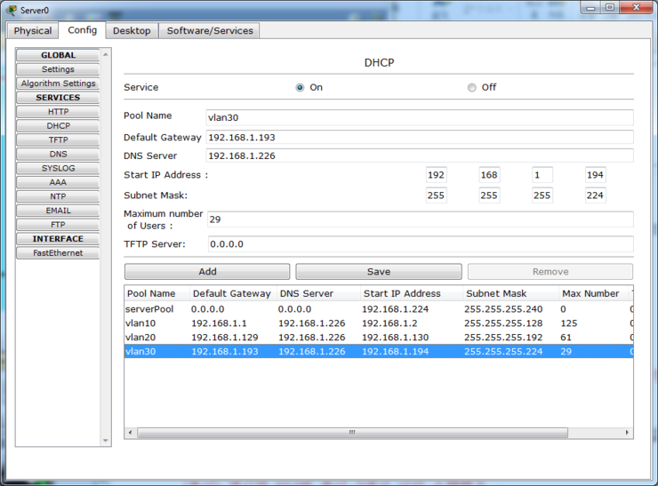Viewport: 658px width, 486px height.
Task: Click the INTERFACE section header
Action: pyautogui.click(x=58, y=239)
